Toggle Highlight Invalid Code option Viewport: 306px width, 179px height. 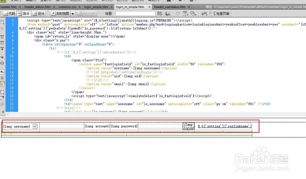click(2, 78)
